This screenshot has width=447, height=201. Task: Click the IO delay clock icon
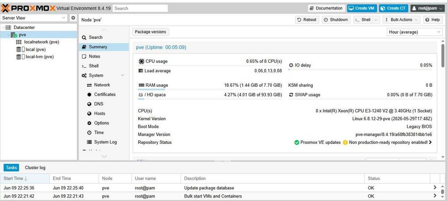click(x=291, y=65)
